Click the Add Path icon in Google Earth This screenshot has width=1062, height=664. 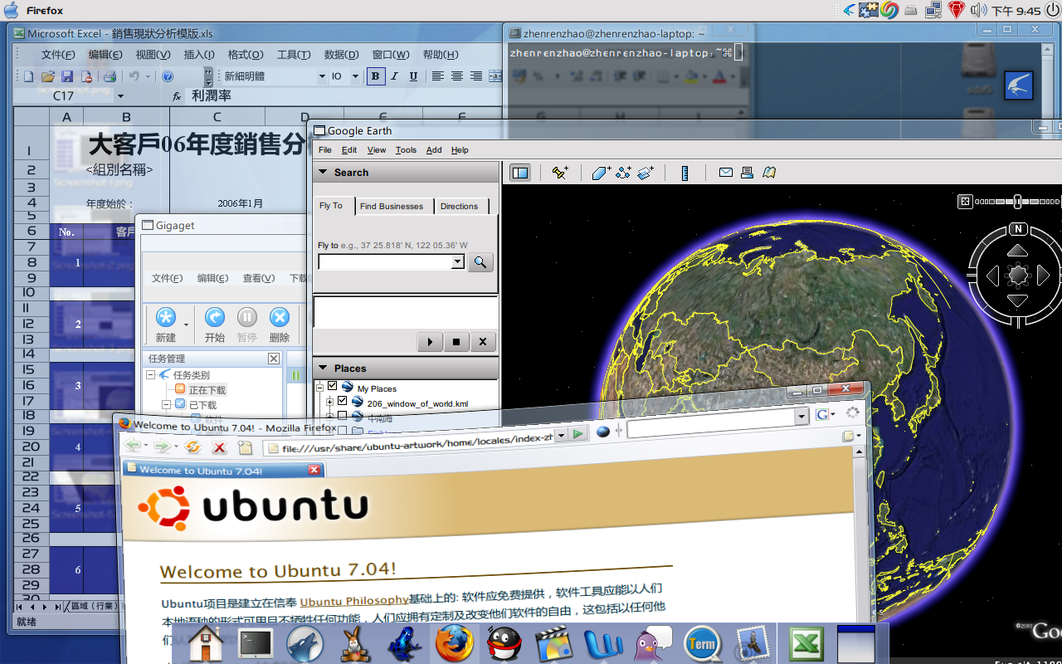tap(623, 173)
